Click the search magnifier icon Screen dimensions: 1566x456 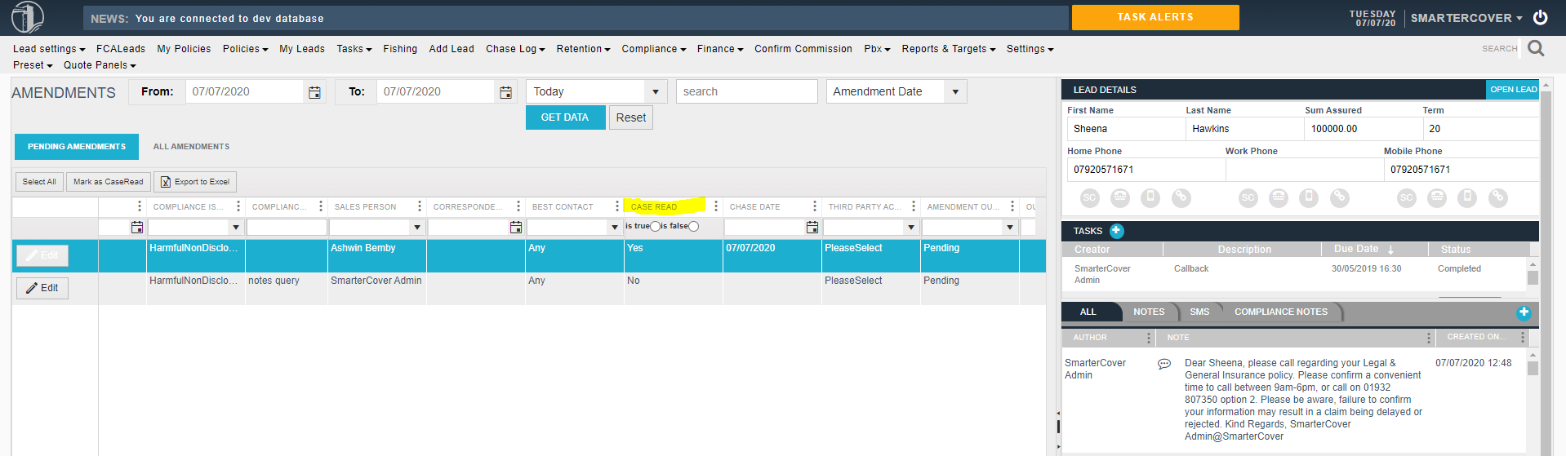pyautogui.click(x=1536, y=49)
